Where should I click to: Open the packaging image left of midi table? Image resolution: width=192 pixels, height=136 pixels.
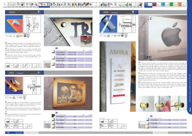coord(142,125)
